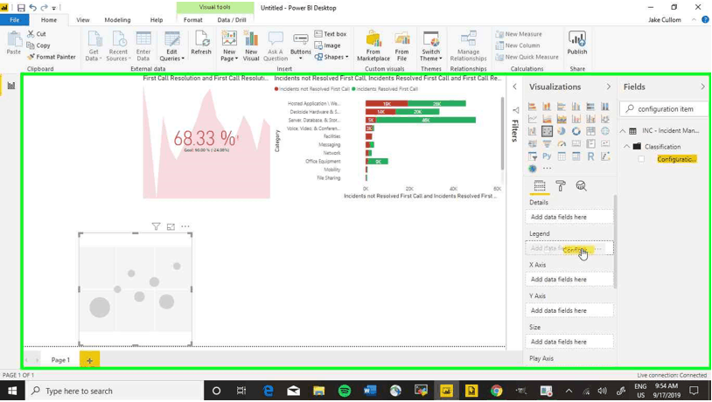Switch to the Modeling ribbon tab
Screen dimensions: 712x402
117,20
